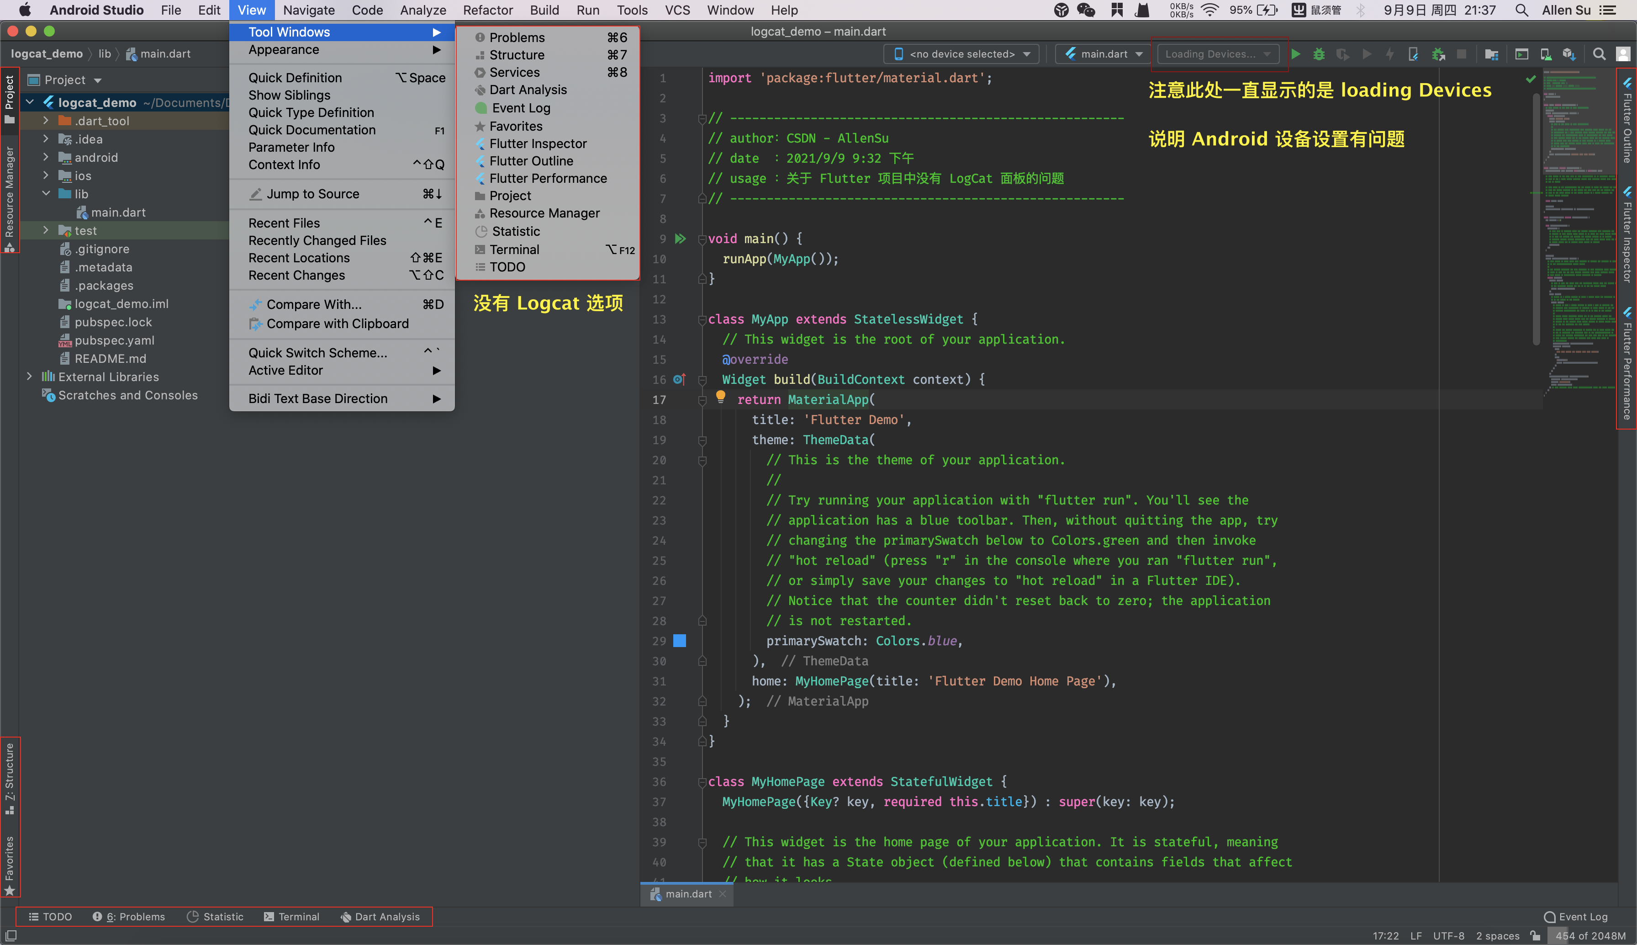This screenshot has width=1637, height=945.
Task: Open the AVD Manager from toolbar
Action: pos(1546,54)
